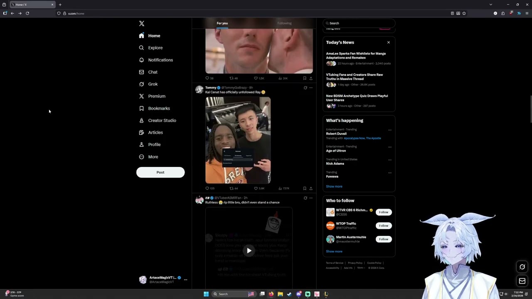
Task: Like Tommy's post with 3.8K likes
Action: point(259,188)
